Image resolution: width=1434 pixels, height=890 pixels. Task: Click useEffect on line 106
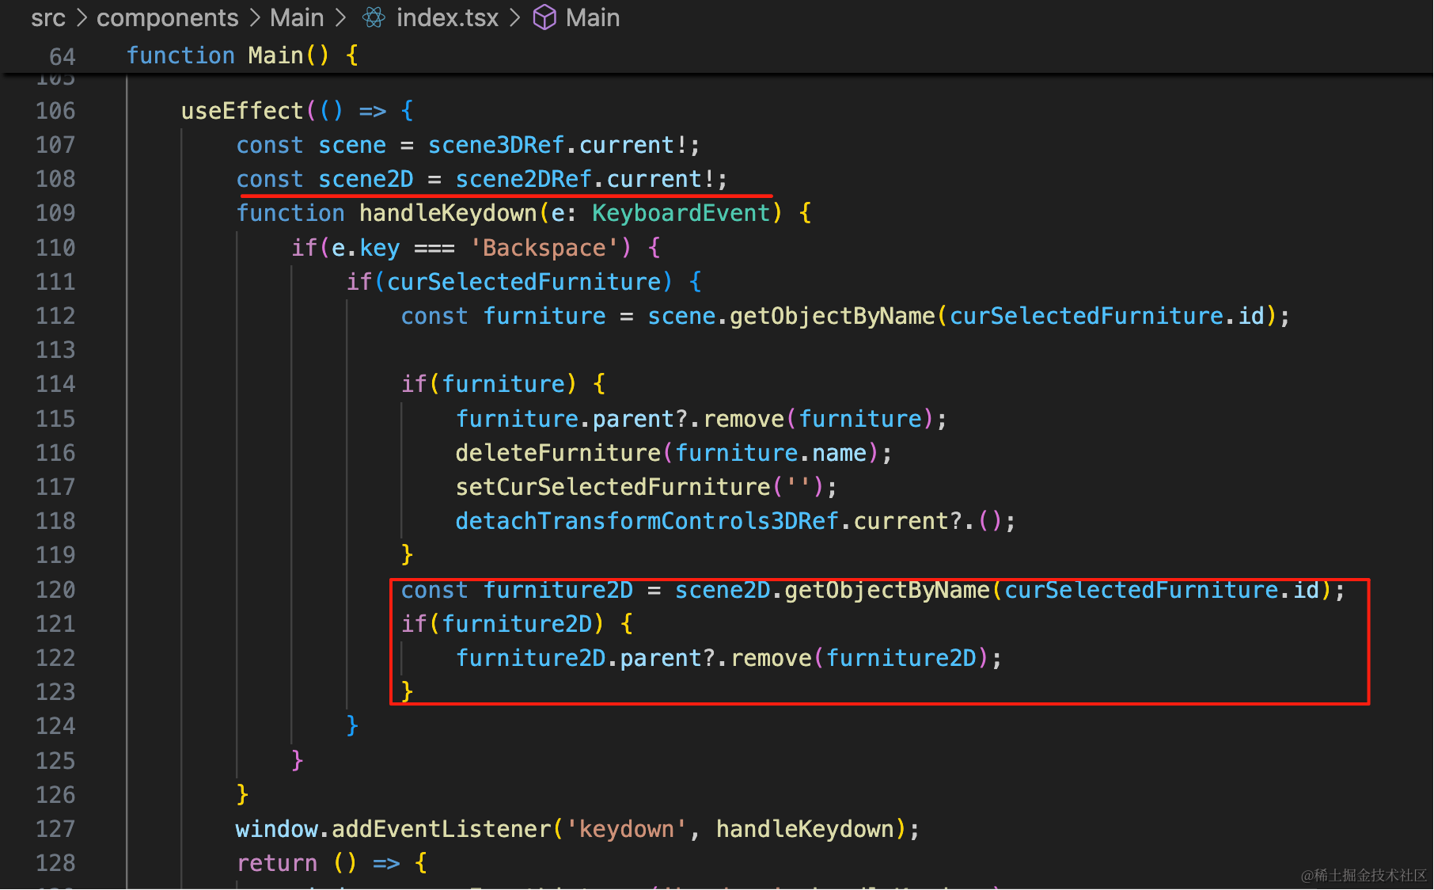tap(242, 111)
